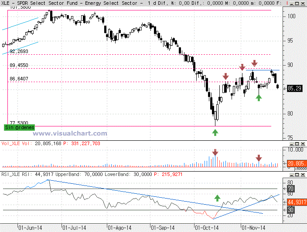Close the RSI_XLE indicator pane
This screenshot has height=232, width=307.
coord(303,175)
